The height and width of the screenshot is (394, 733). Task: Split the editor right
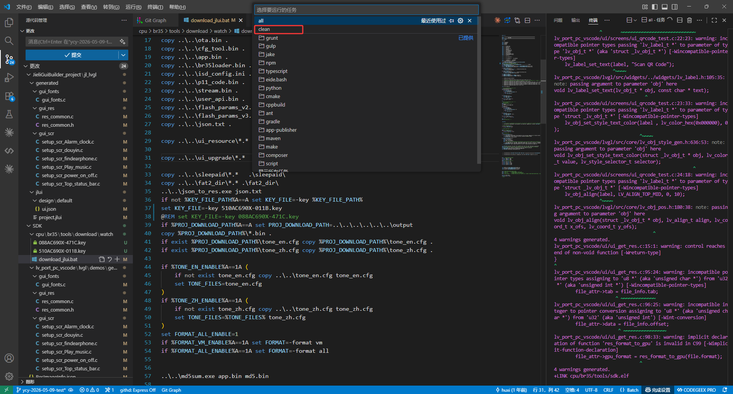(x=527, y=20)
